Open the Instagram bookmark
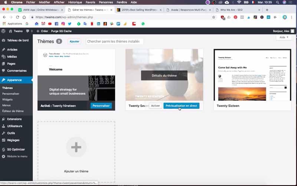 coord(63,24)
